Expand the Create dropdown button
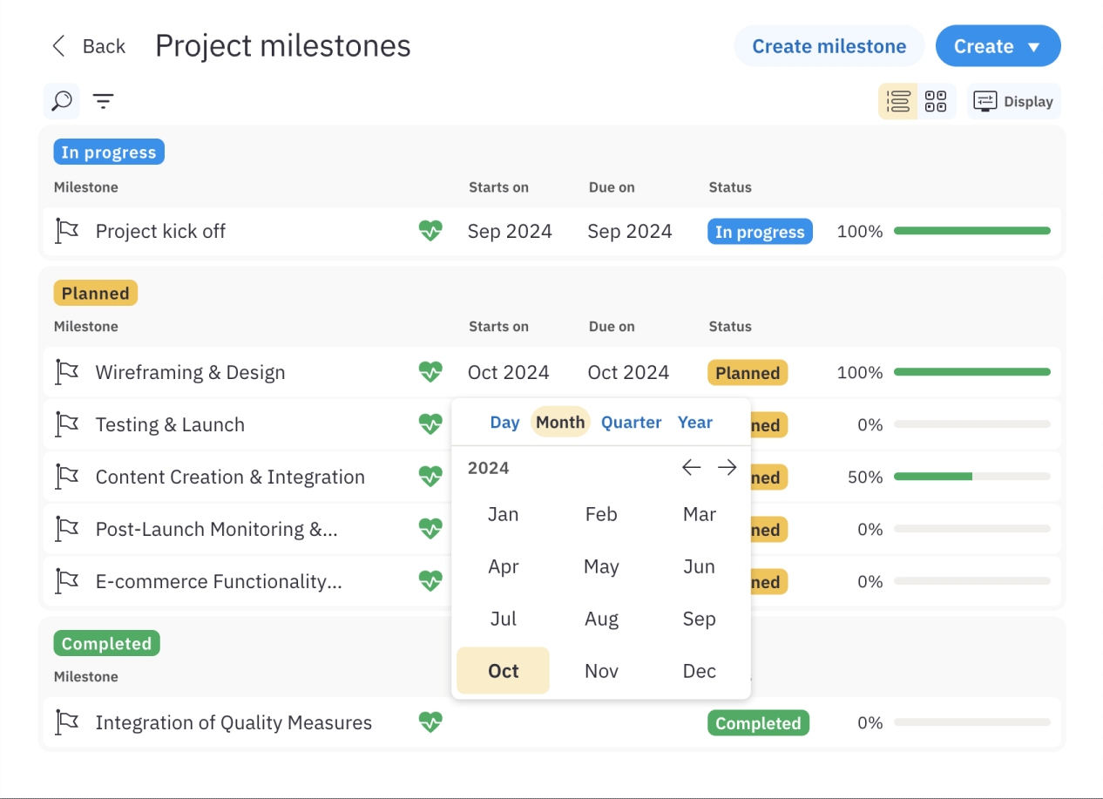The width and height of the screenshot is (1103, 799). pyautogui.click(x=998, y=46)
